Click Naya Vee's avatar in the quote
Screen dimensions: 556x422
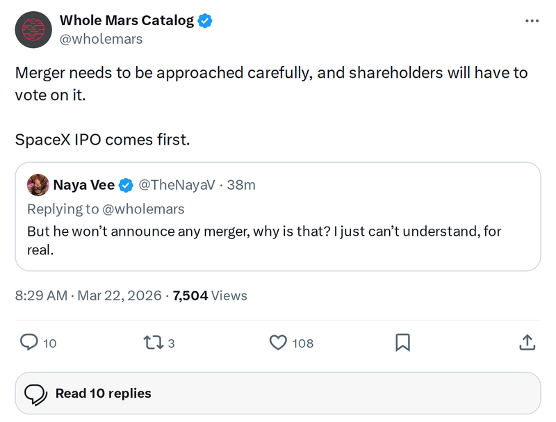(39, 185)
